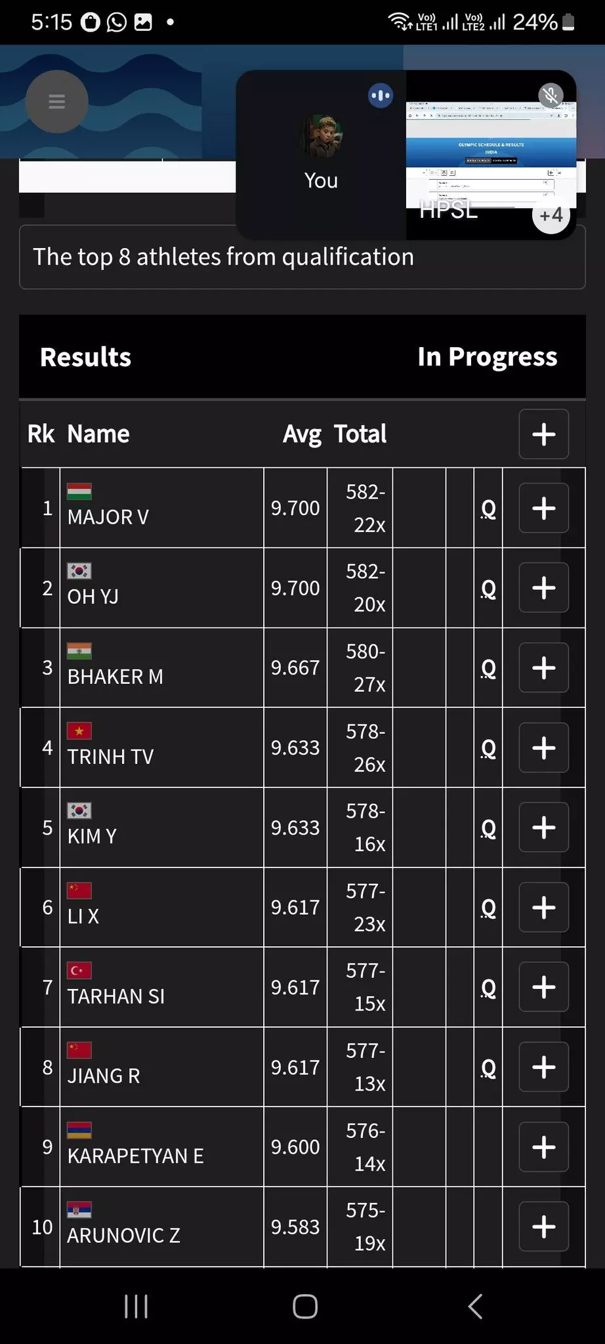
Task: Expand all rows with header plus button
Action: coord(543,434)
